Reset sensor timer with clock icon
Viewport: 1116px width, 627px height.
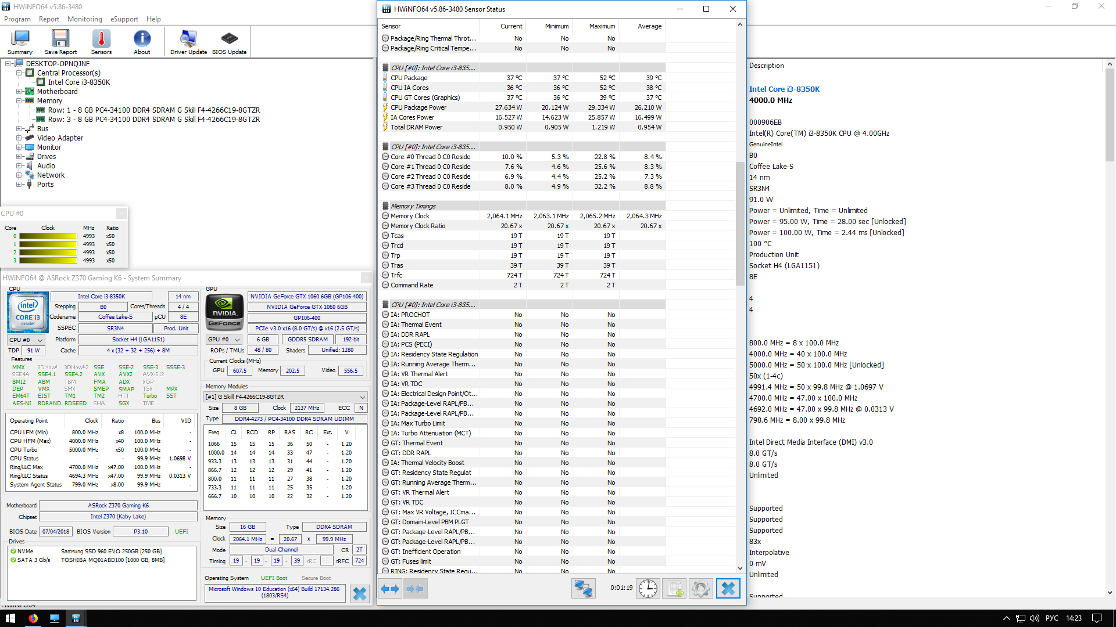pyautogui.click(x=648, y=589)
